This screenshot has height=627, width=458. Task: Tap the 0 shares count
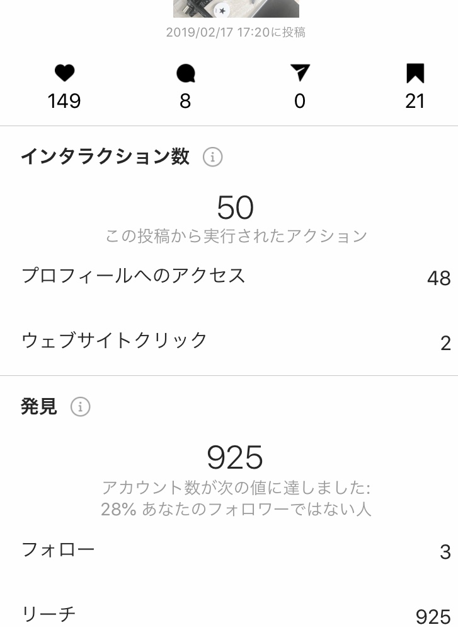point(300,101)
